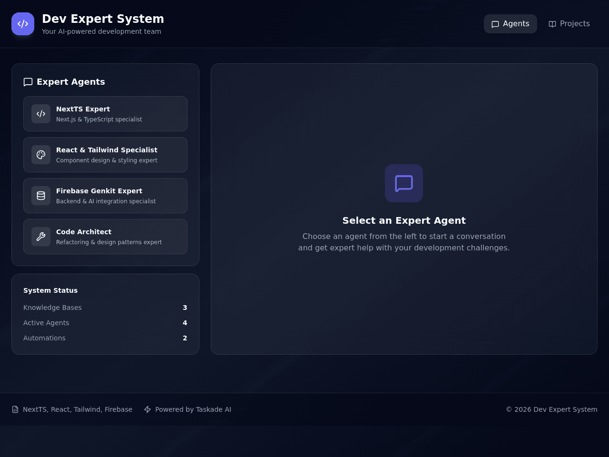
Task: Click 'Choose an agent from the left' description
Action: (x=404, y=242)
